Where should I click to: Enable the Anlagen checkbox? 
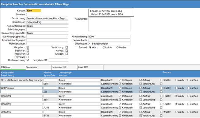(x=66, y=54)
